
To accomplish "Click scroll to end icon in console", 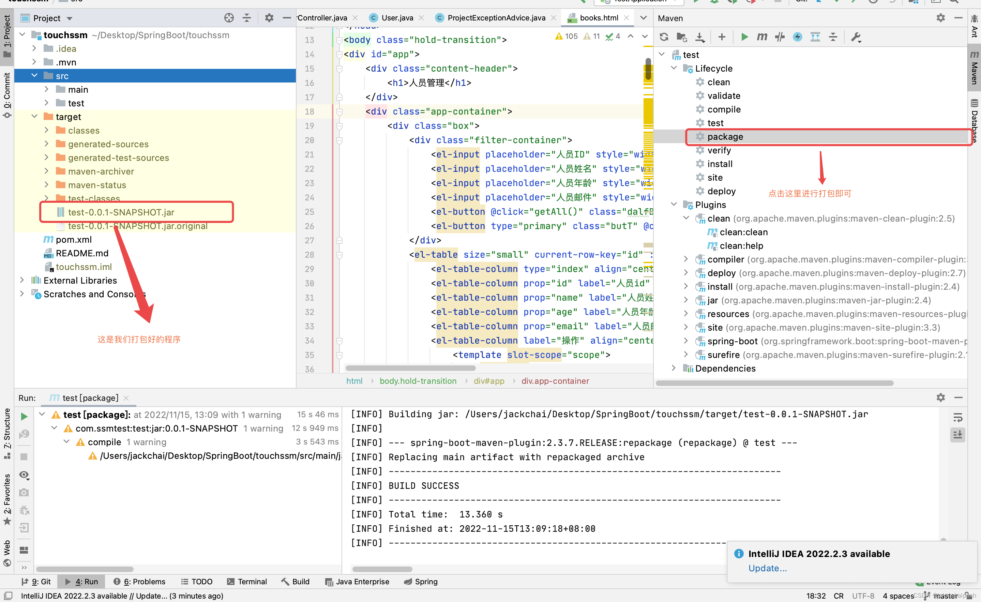I will (x=957, y=434).
